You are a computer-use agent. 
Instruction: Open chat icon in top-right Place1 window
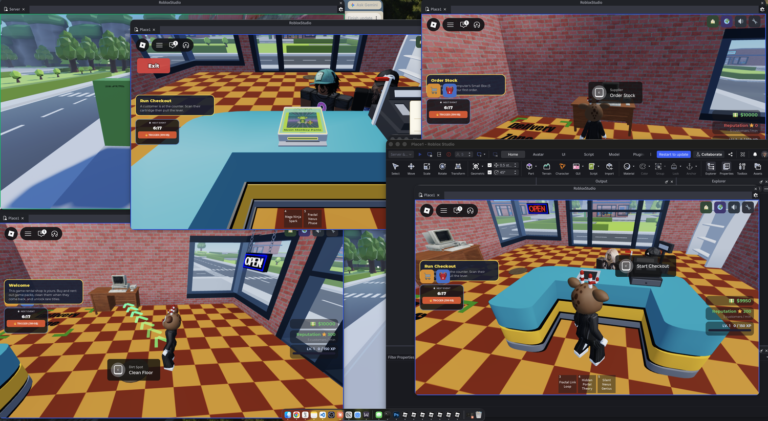coord(464,25)
